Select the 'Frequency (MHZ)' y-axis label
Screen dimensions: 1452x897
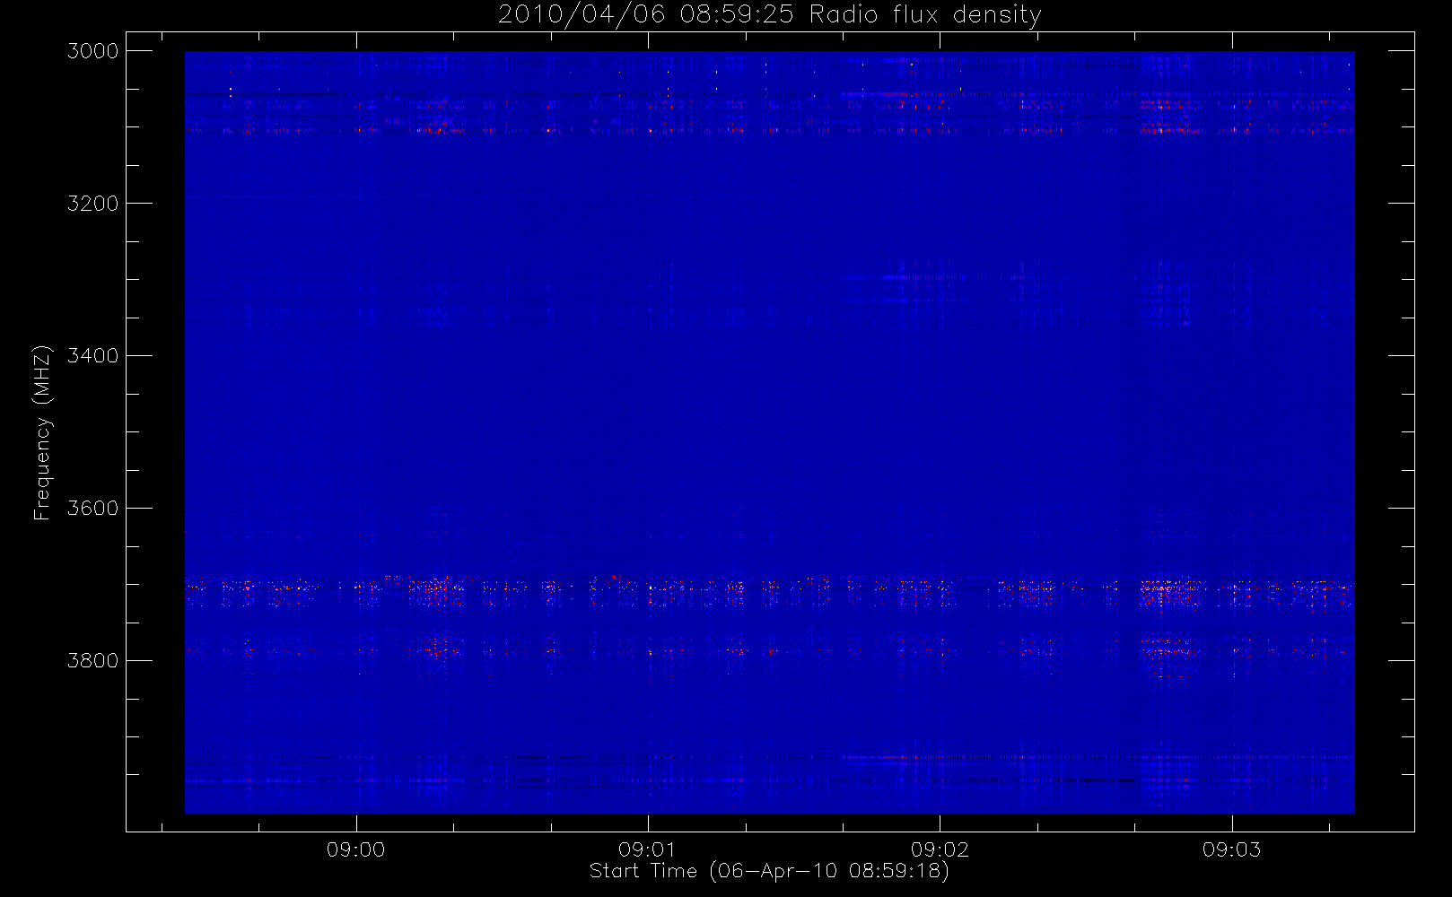42,432
